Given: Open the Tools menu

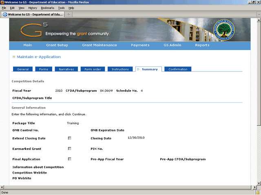Looking at the screenshot, I should (x=61, y=8).
